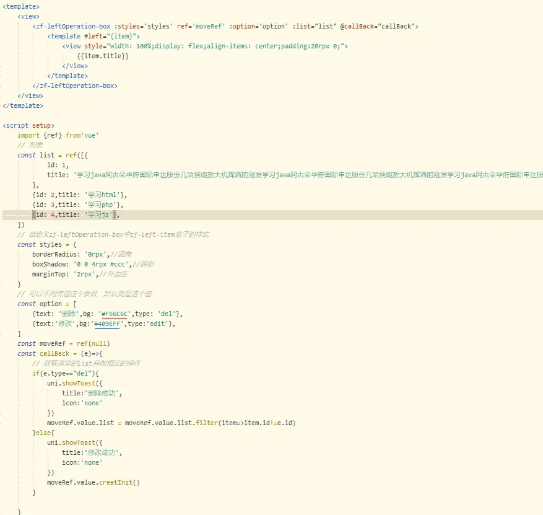The image size is (543, 515).
Task: Click the const styles = { declaration
Action: point(47,245)
